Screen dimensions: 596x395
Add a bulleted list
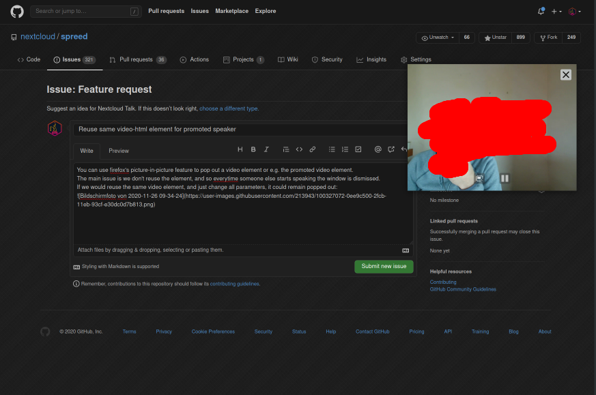332,149
